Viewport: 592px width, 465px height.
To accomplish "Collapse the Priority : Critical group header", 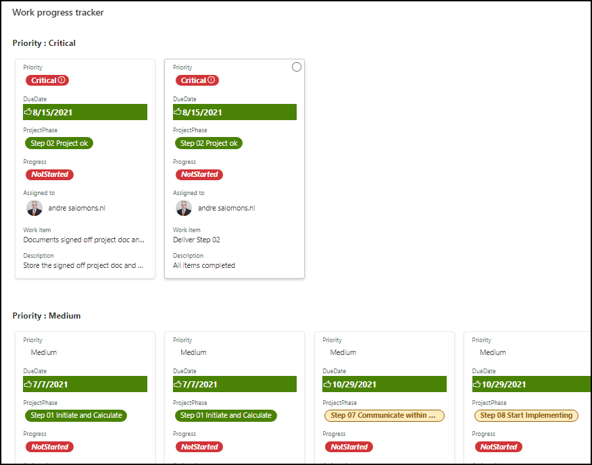I will (x=44, y=43).
